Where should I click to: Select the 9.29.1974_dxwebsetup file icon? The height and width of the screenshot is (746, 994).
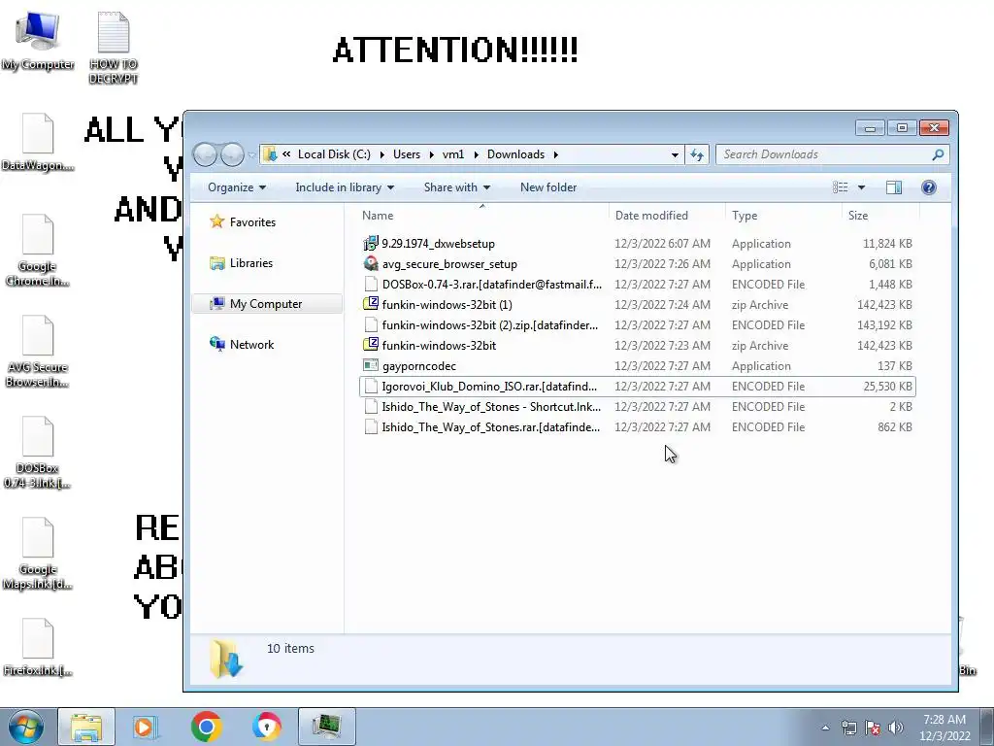pyautogui.click(x=370, y=244)
